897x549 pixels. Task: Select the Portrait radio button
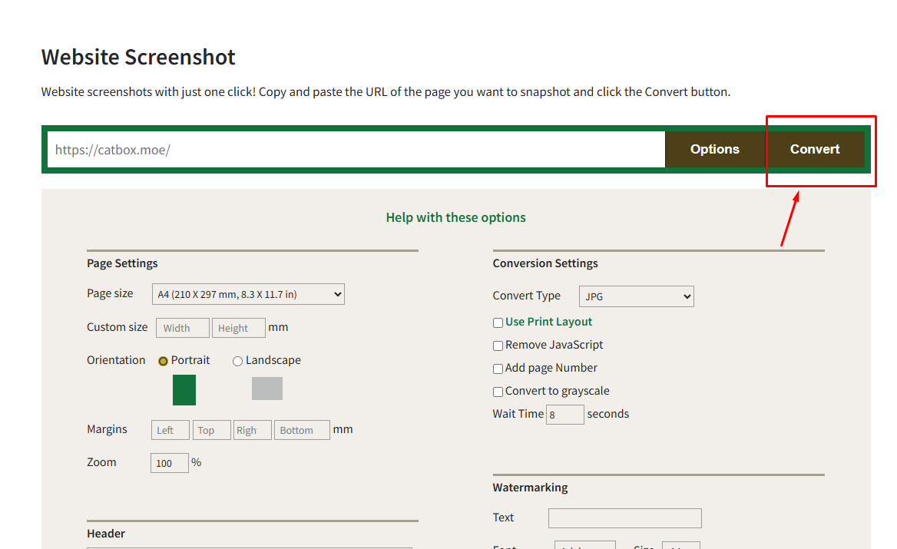coord(163,361)
